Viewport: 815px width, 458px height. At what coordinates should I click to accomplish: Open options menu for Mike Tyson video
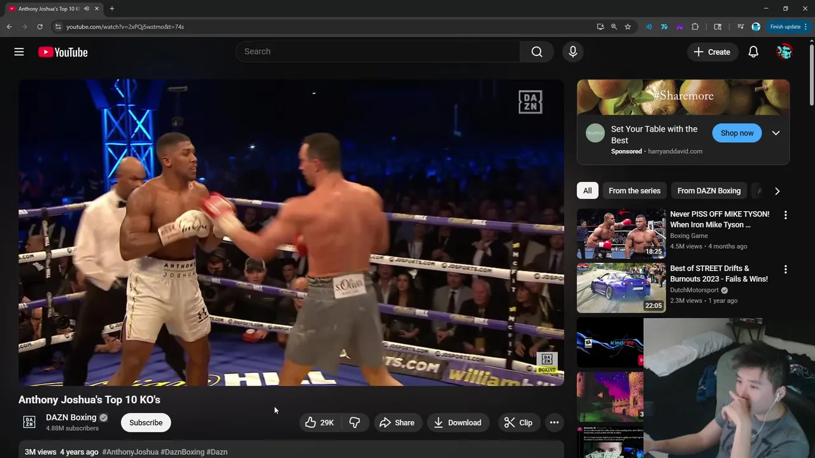pyautogui.click(x=785, y=215)
